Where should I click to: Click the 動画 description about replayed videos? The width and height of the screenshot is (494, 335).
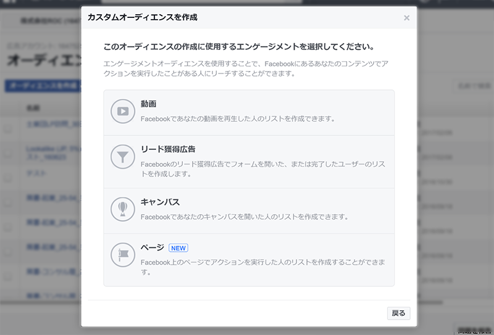pos(238,119)
